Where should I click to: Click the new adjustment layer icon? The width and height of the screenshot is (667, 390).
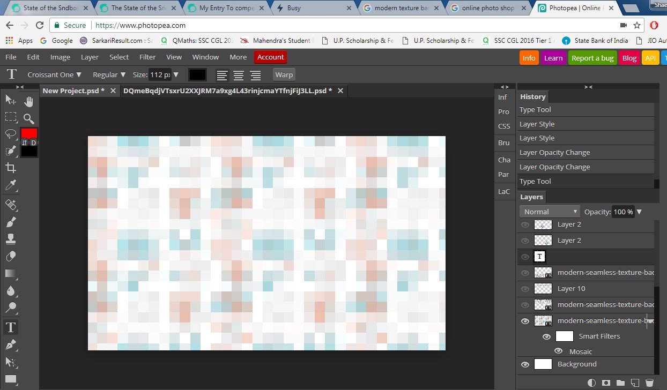pos(592,382)
